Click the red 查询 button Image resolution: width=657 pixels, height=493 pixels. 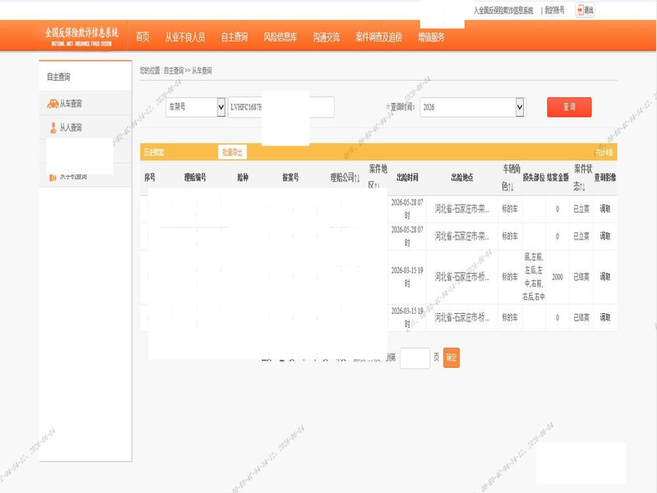point(569,108)
